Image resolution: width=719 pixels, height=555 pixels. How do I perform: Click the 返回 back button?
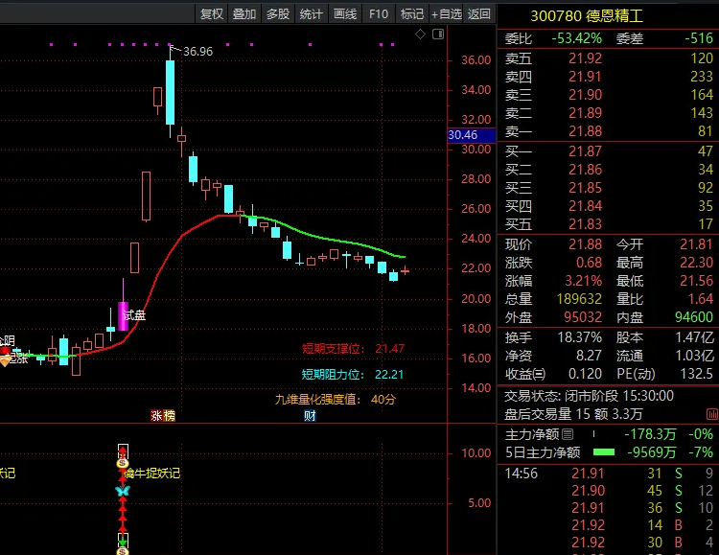click(x=480, y=13)
